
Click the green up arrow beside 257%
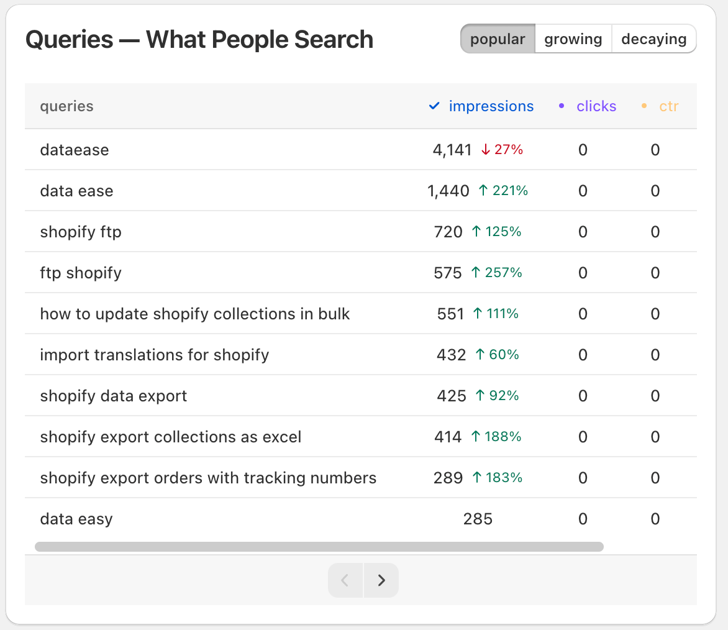[476, 273]
